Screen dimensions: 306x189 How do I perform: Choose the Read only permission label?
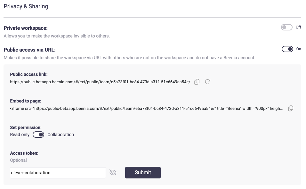20,135
